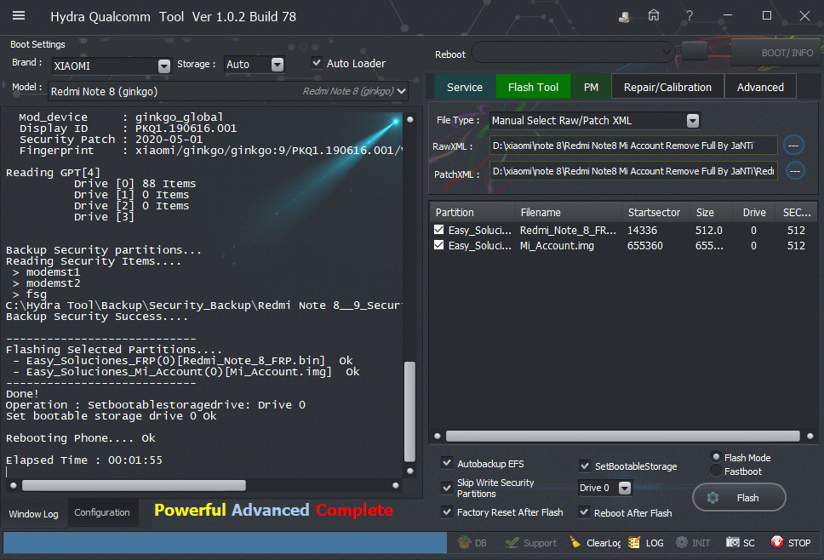Uncheck the Redmi_Note_8_FRP partition row
The height and width of the screenshot is (560, 824).
click(x=438, y=230)
